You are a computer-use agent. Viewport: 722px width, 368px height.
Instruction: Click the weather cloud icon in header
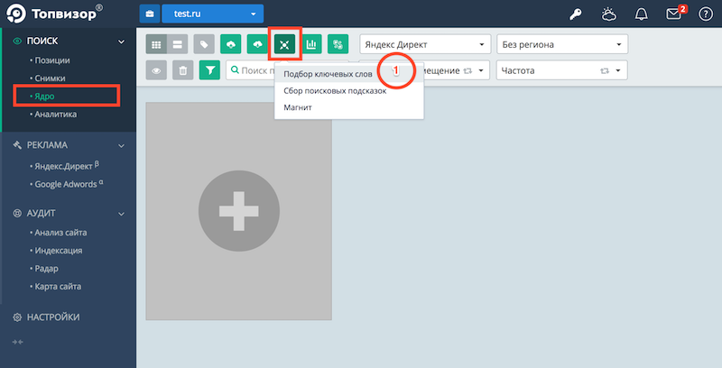point(609,14)
